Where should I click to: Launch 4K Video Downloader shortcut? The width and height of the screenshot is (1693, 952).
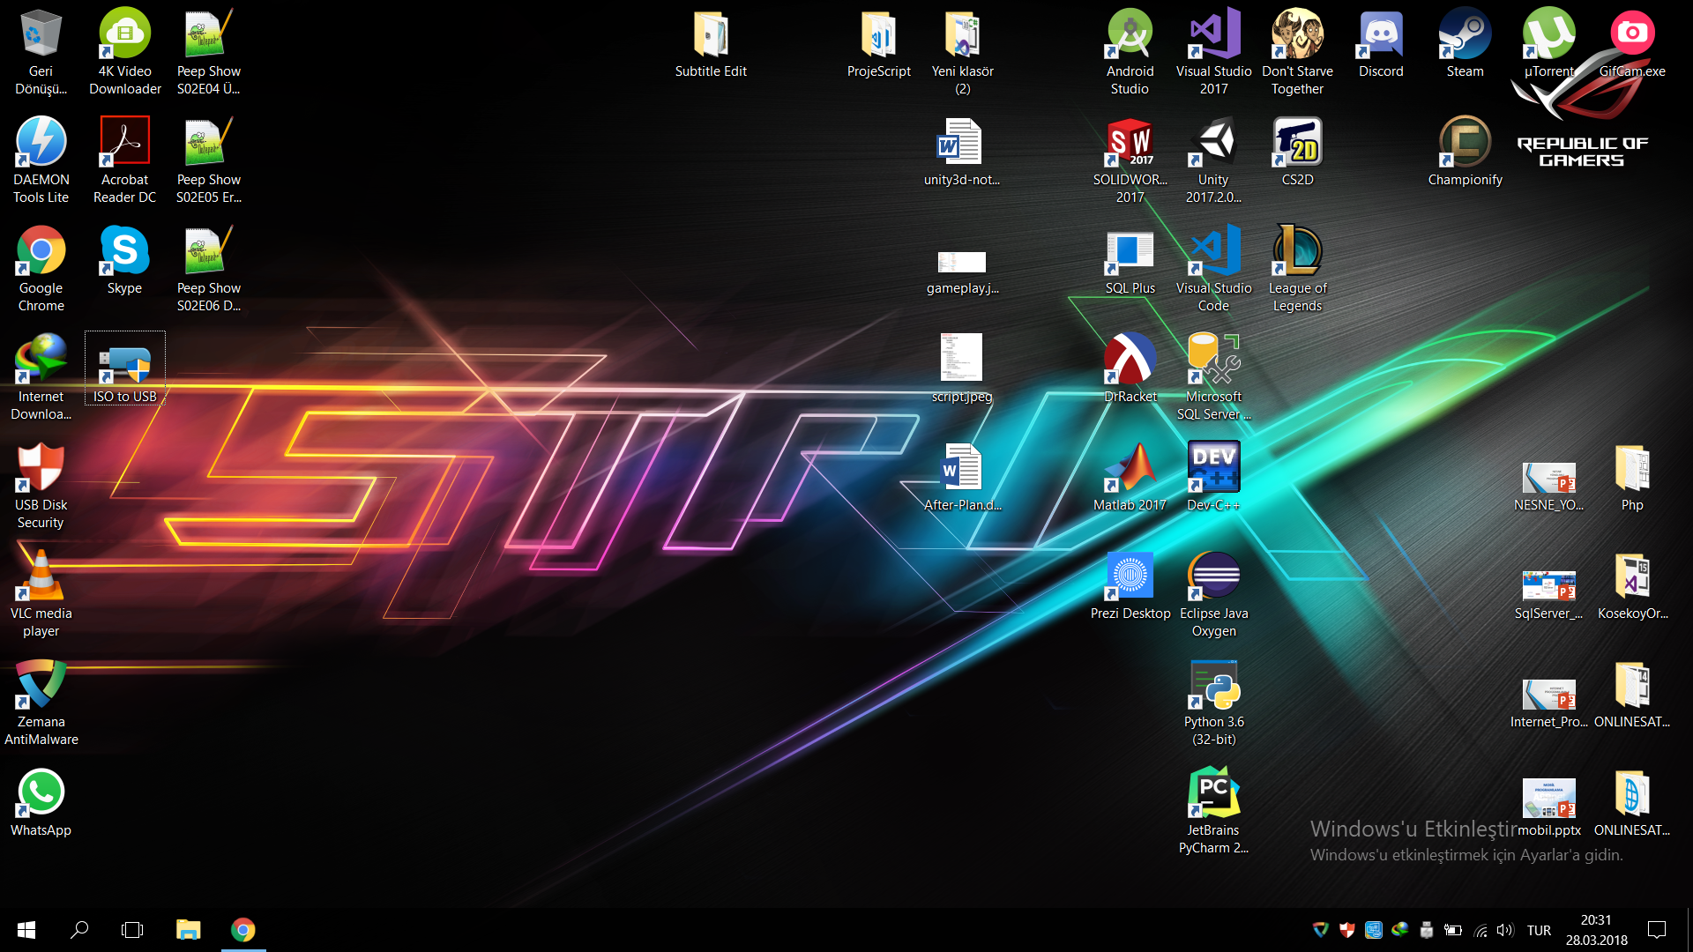pos(124,51)
